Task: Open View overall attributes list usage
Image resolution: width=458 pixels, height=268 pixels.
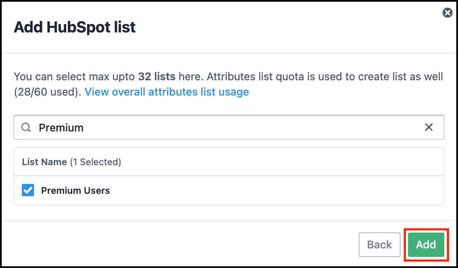Action: [x=167, y=92]
